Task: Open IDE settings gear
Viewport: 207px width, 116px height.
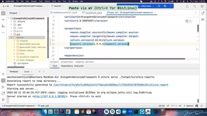Action: (x=202, y=6)
